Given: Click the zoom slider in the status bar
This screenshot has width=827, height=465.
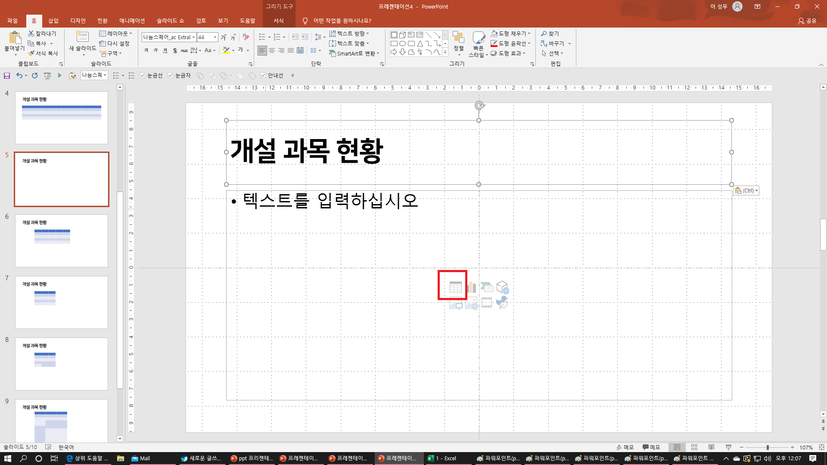Looking at the screenshot, I should point(768,448).
